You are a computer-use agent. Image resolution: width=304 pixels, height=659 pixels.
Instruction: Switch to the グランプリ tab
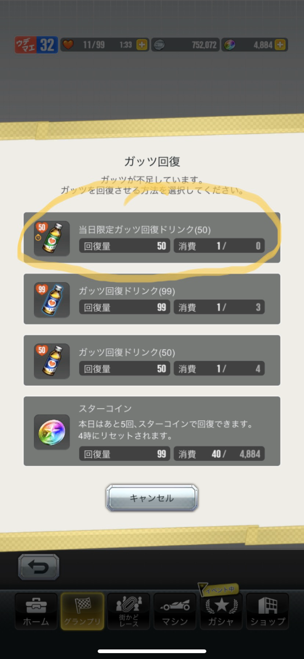(x=82, y=611)
